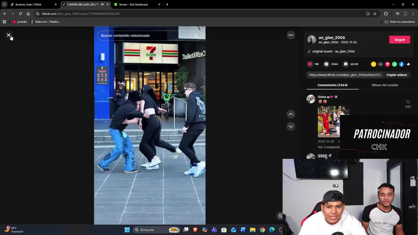Share video to Facebook
The image size is (418, 235).
tap(401, 64)
